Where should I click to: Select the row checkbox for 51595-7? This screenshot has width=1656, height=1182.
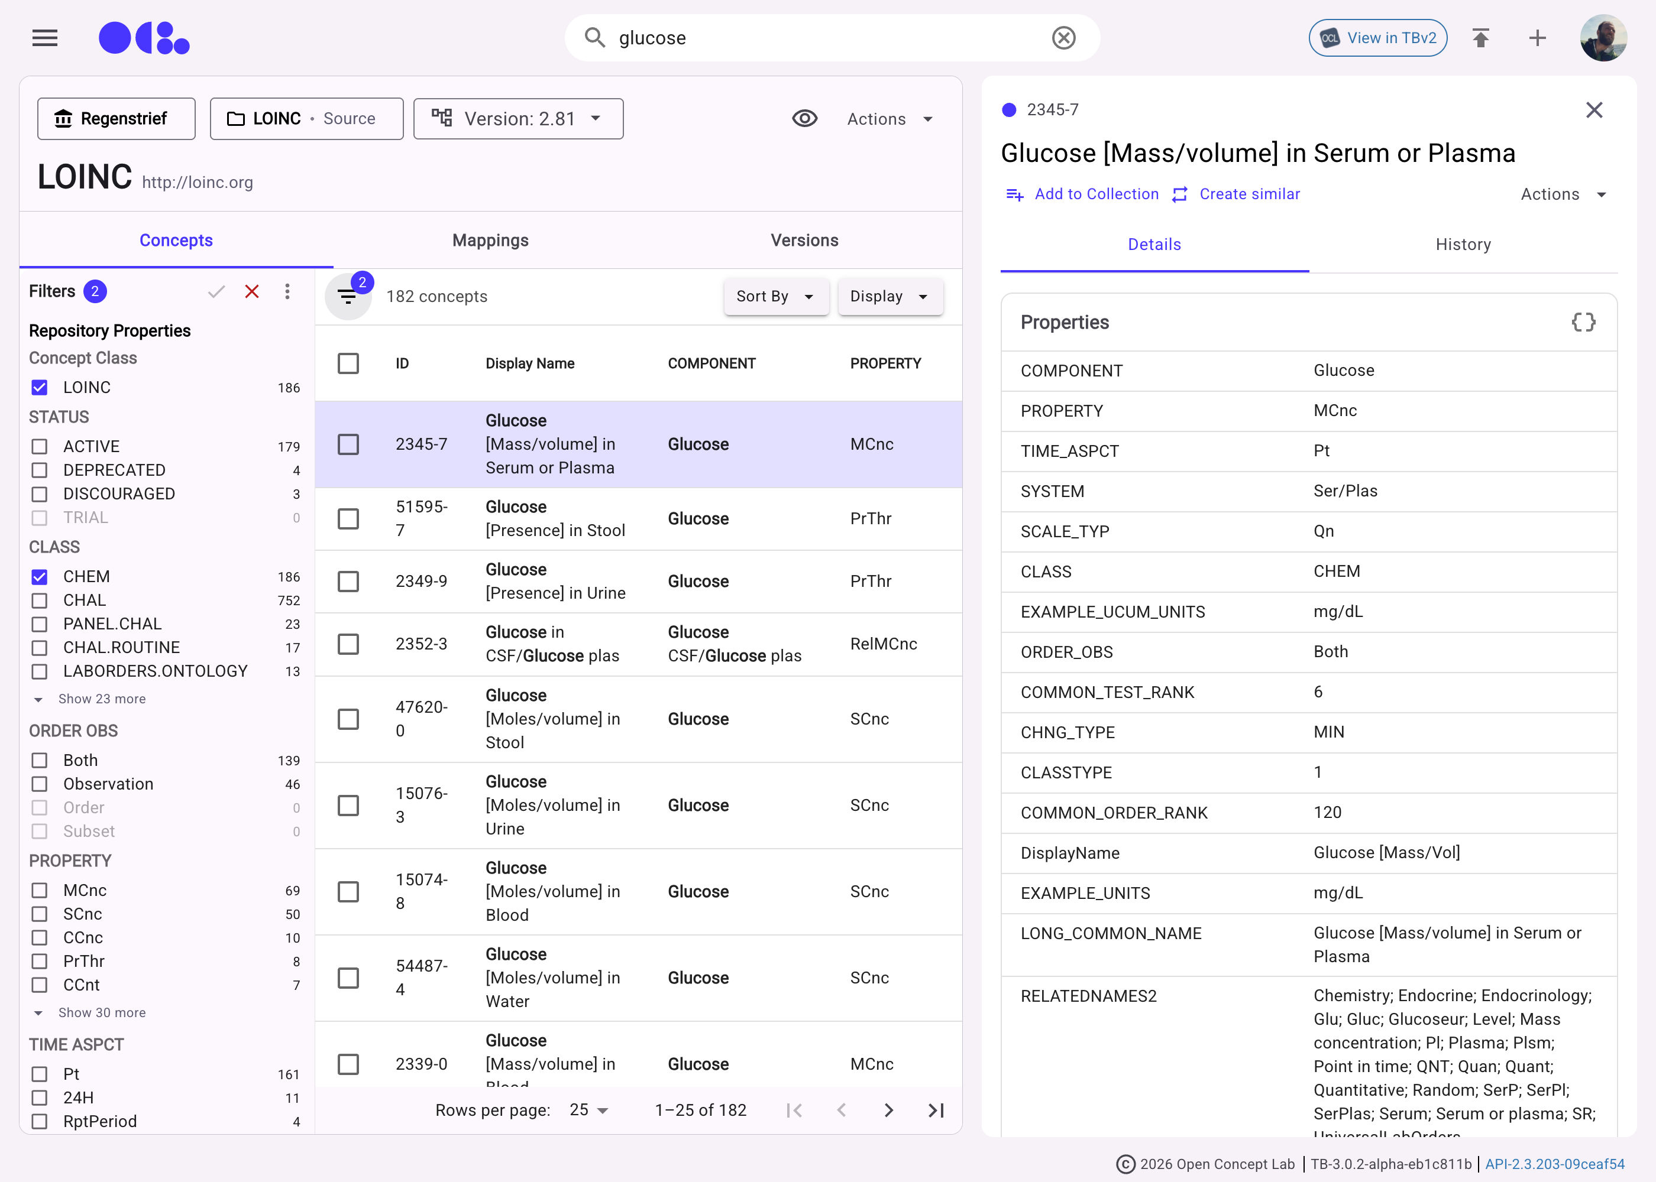(x=348, y=519)
